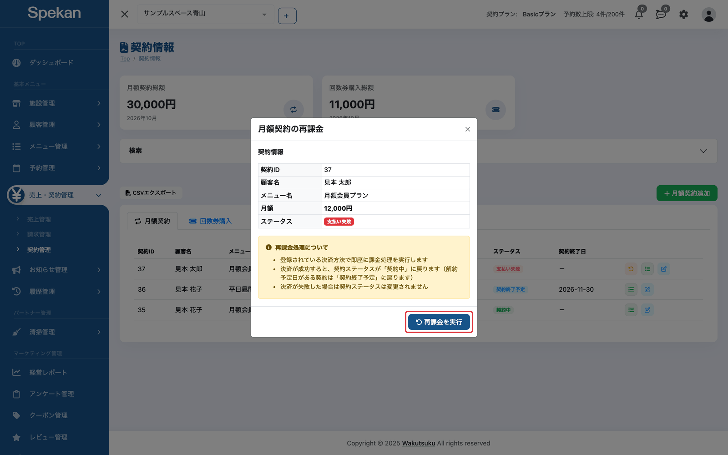Click the Spekan logo
728x455 pixels.
(x=54, y=13)
